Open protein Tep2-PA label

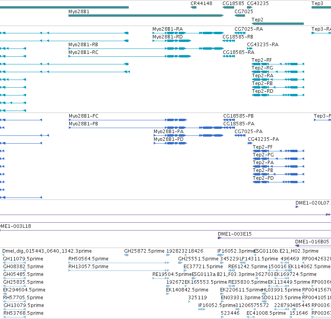click(x=263, y=163)
